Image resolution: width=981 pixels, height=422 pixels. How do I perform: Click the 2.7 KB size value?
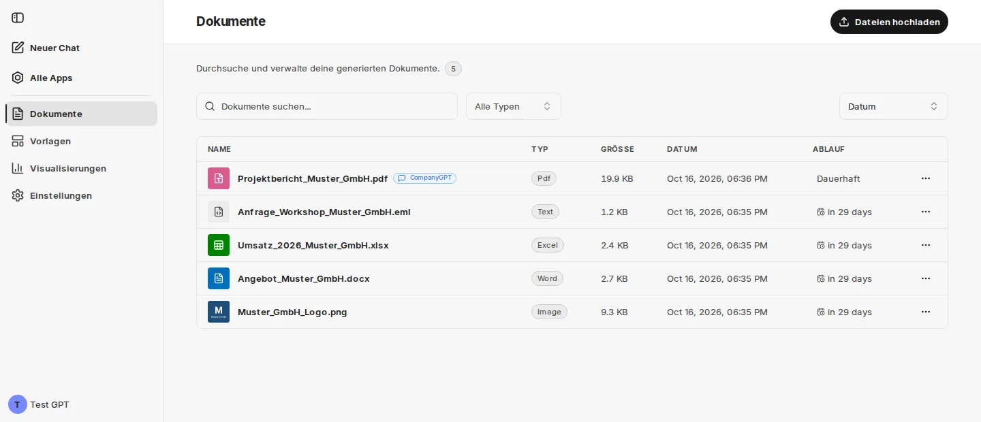(x=614, y=278)
